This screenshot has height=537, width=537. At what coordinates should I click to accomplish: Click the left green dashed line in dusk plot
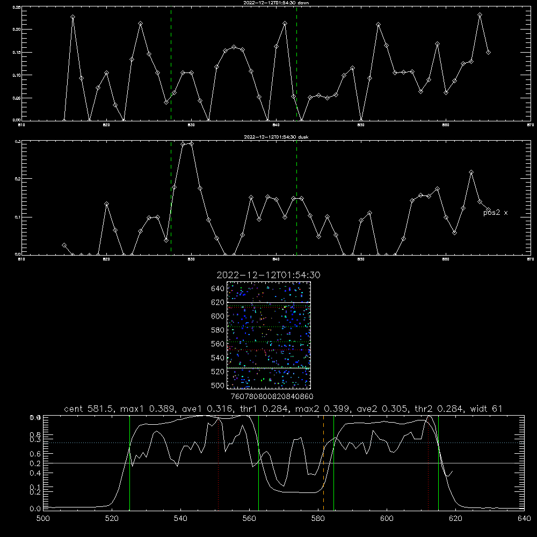pos(171,198)
